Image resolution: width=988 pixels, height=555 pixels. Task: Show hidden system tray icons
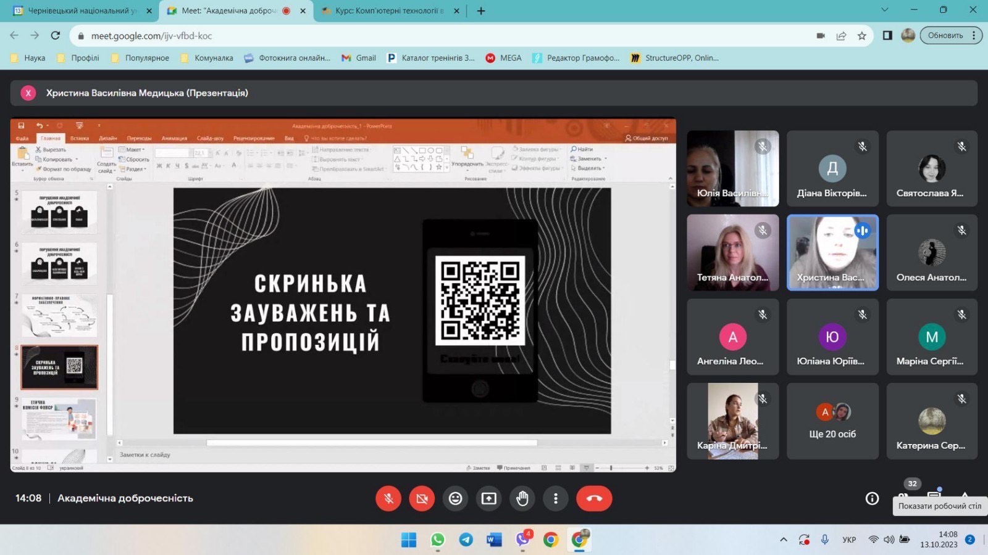784,540
